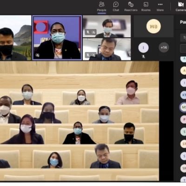Select the masked woman's highlighted video tile
This screenshot has height=186, width=186.
pyautogui.click(x=57, y=38)
